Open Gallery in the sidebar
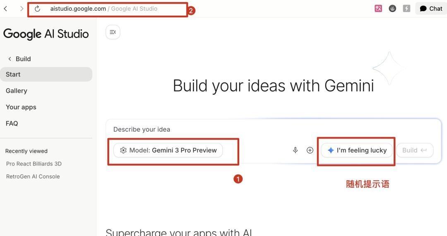 pos(17,91)
